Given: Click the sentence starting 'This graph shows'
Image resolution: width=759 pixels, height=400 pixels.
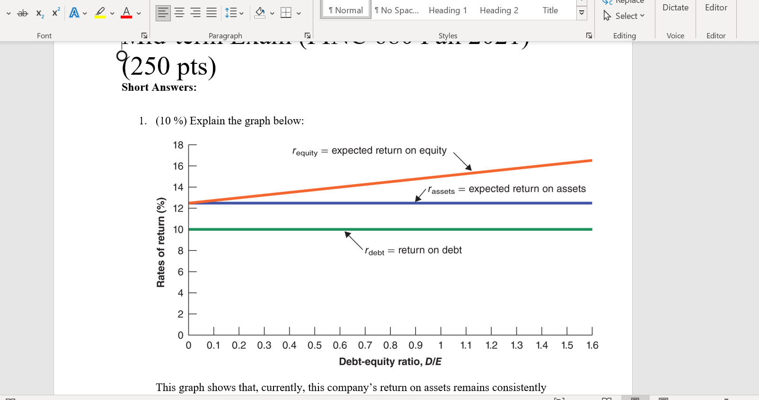Looking at the screenshot, I should (351, 387).
